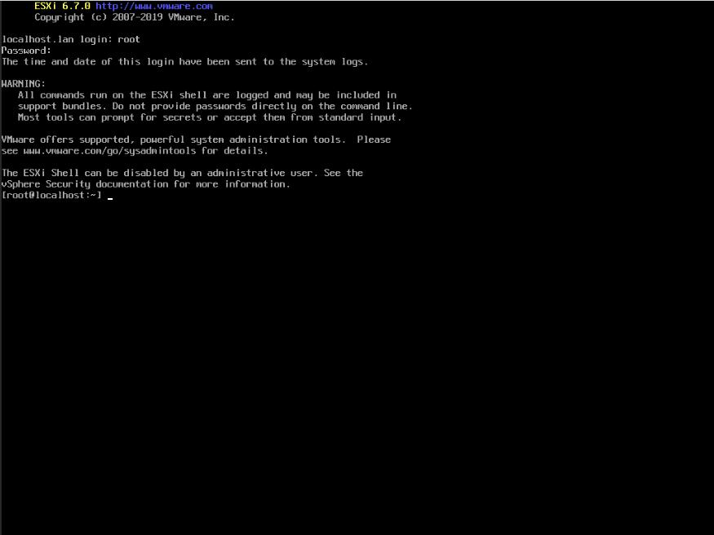Select the Password: prompt line
Screen dimensions: 714x535
(26, 51)
